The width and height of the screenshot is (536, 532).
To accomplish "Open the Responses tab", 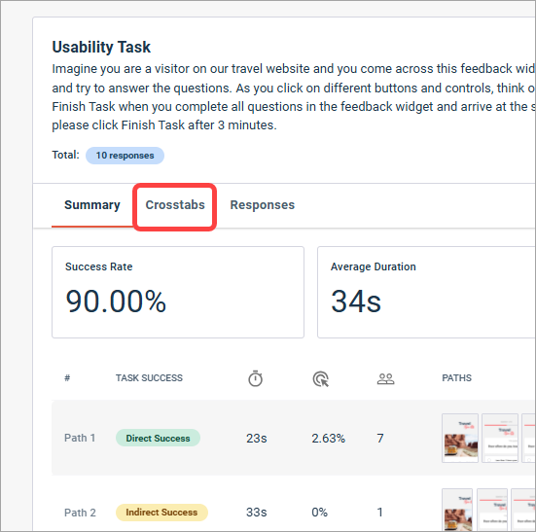I will [263, 205].
